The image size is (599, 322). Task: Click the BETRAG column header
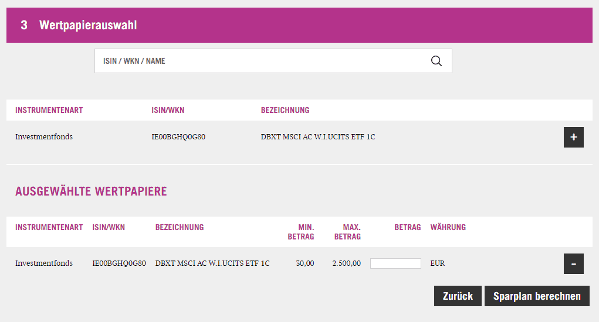[407, 227]
